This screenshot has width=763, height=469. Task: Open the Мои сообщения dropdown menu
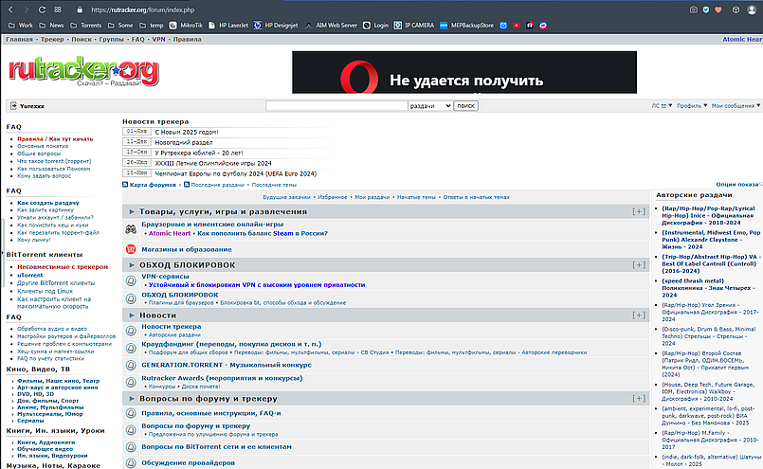(x=736, y=105)
